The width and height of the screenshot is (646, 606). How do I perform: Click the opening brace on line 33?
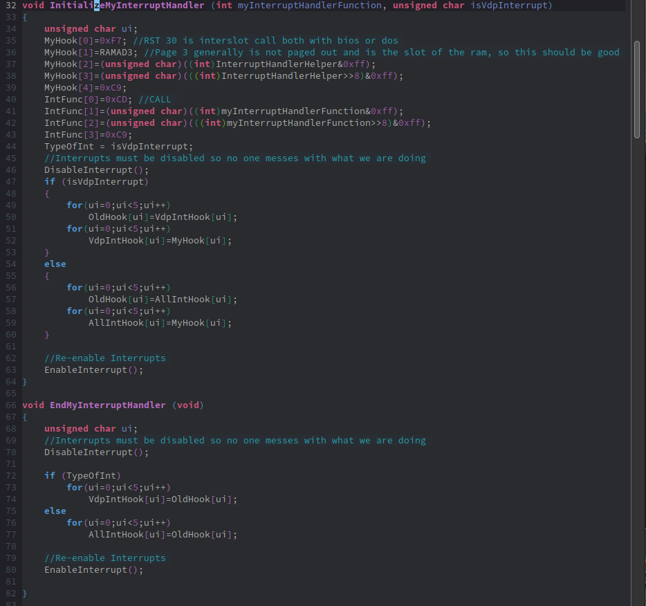tap(25, 17)
